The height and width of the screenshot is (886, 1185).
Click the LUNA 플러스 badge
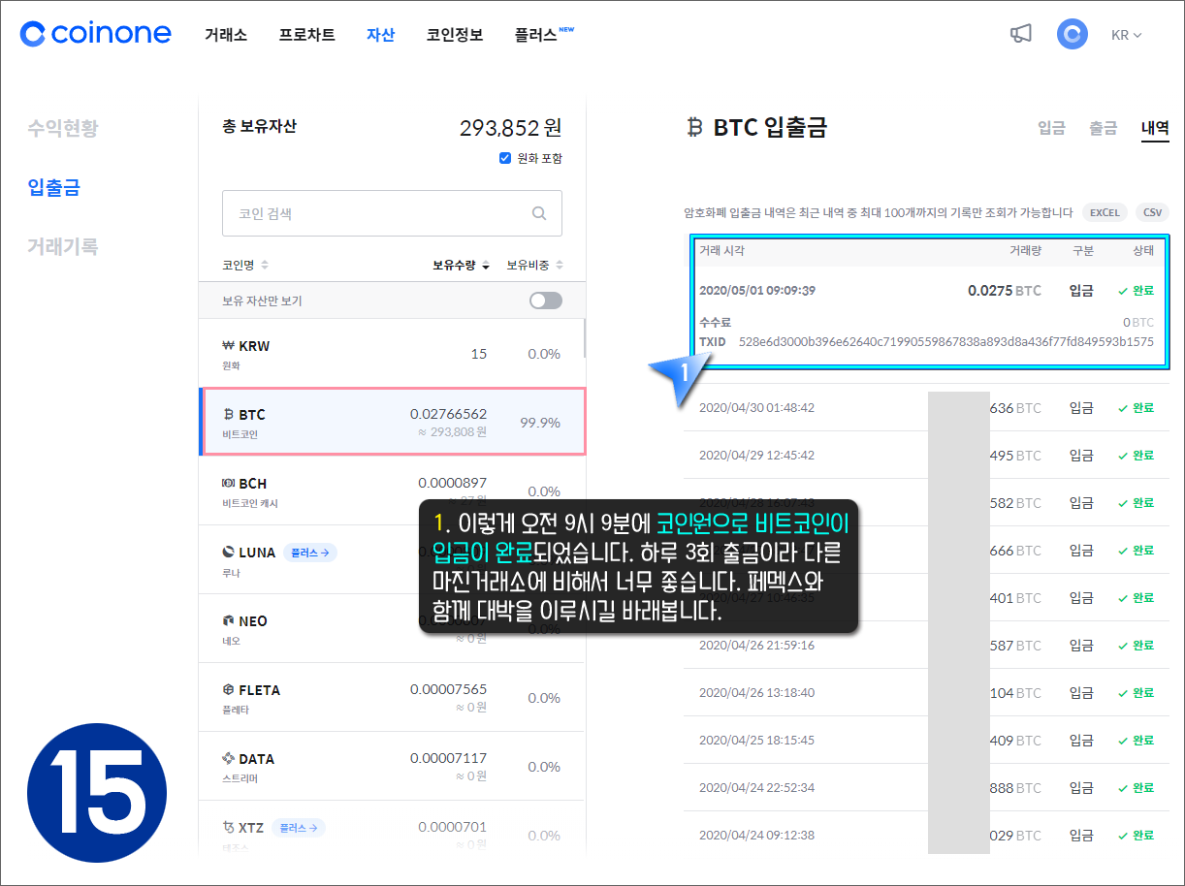(x=310, y=553)
